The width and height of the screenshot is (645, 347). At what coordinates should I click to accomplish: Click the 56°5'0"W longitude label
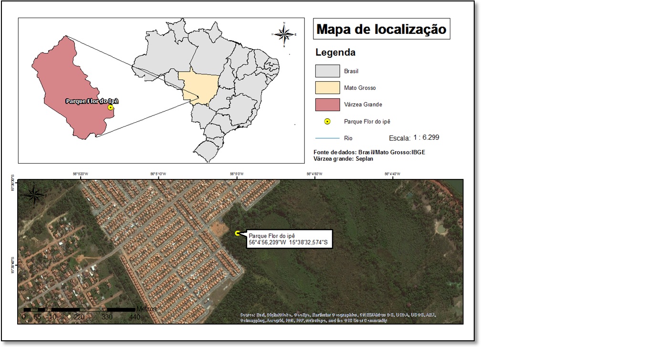237,174
